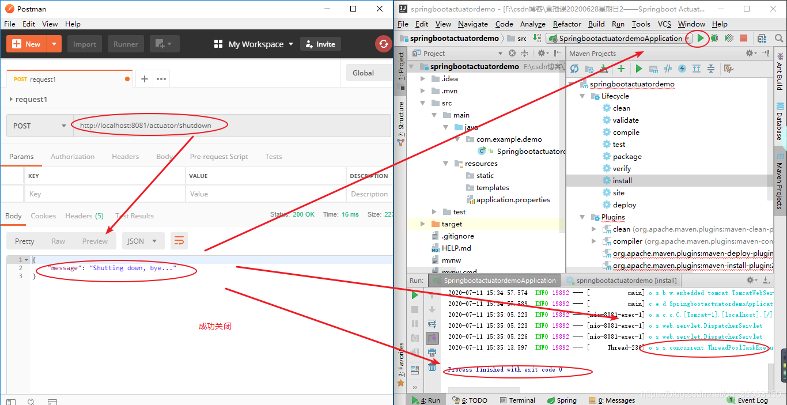Image resolution: width=787 pixels, height=405 pixels.
Task: Execute Maven goal icon in Maven toolbar
Action: click(x=653, y=69)
